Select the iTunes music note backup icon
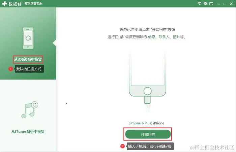This screenshot has width=236, height=152. (x=30, y=110)
